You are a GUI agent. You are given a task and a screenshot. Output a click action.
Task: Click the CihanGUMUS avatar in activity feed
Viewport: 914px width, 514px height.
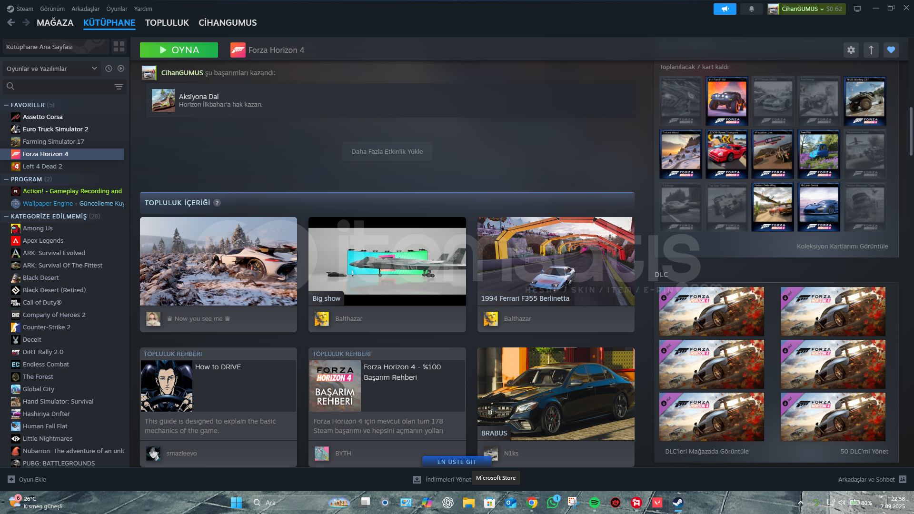pos(149,73)
